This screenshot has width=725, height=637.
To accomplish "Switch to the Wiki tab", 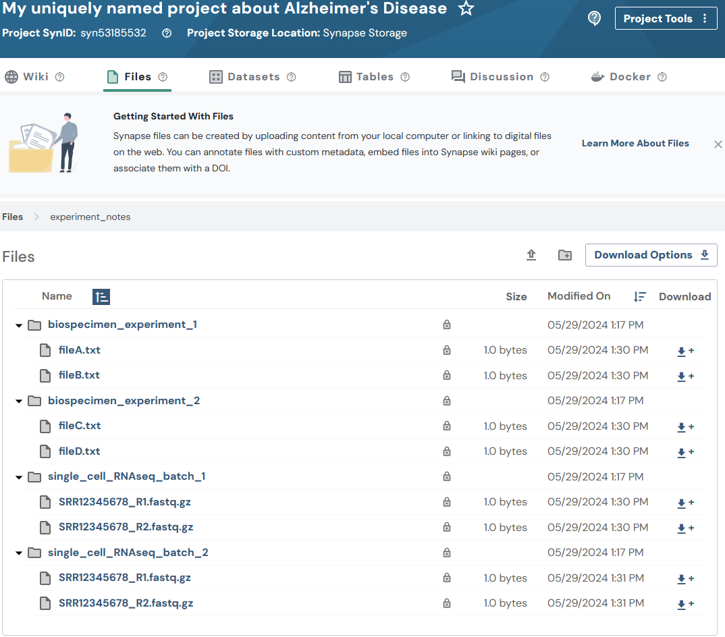I will pos(35,77).
